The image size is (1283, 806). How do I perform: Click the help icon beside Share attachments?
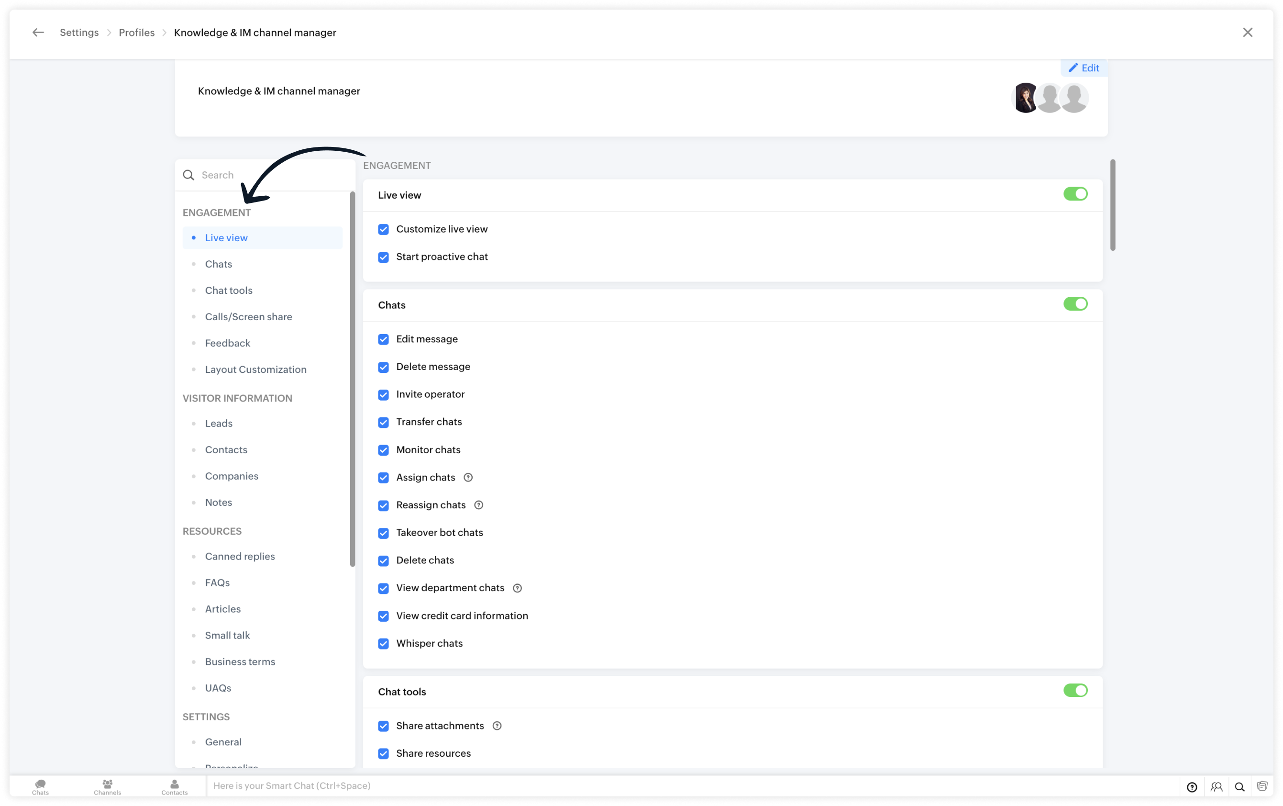pos(497,726)
